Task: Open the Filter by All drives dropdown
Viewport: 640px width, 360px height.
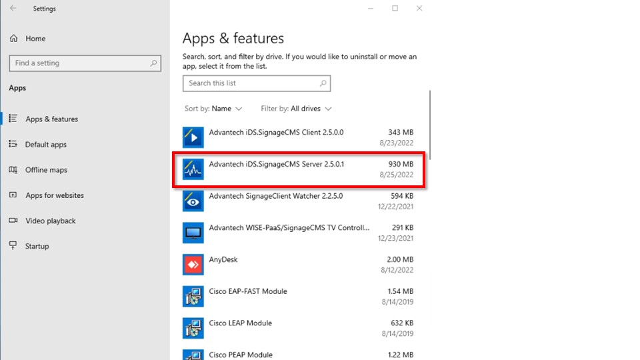Action: click(296, 109)
